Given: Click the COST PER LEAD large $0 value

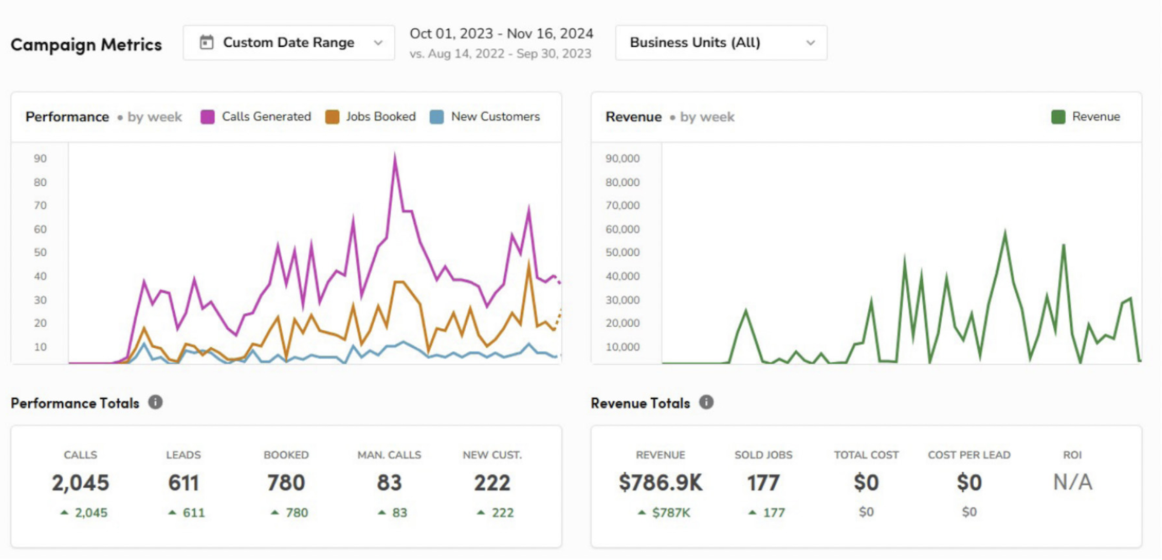Looking at the screenshot, I should tap(969, 482).
